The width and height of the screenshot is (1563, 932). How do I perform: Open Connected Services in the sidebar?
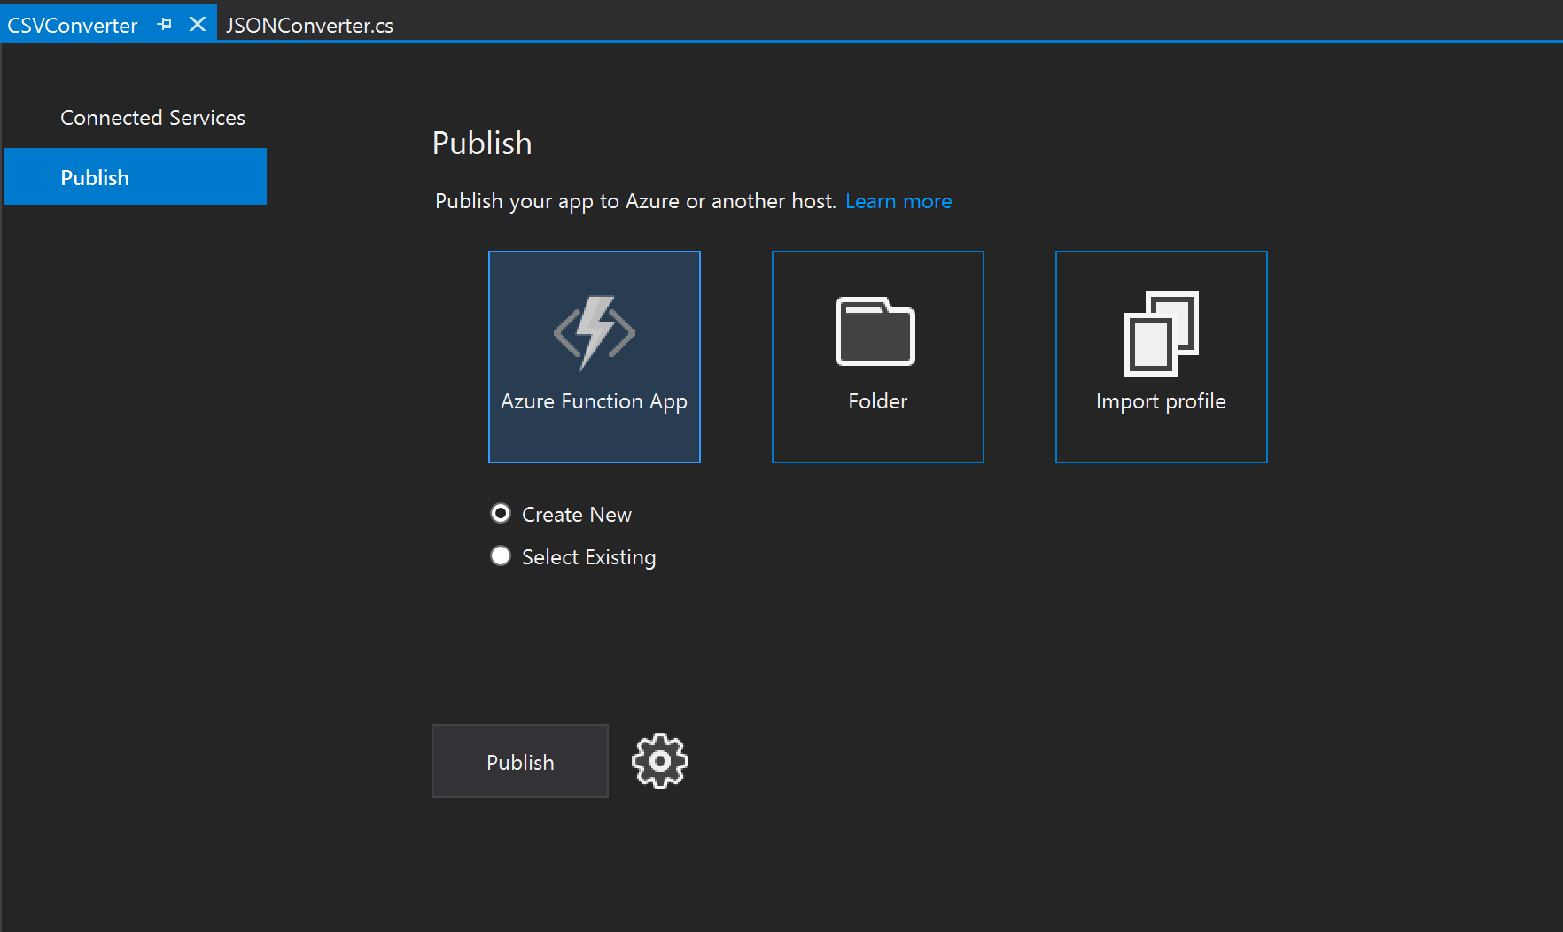click(x=152, y=118)
